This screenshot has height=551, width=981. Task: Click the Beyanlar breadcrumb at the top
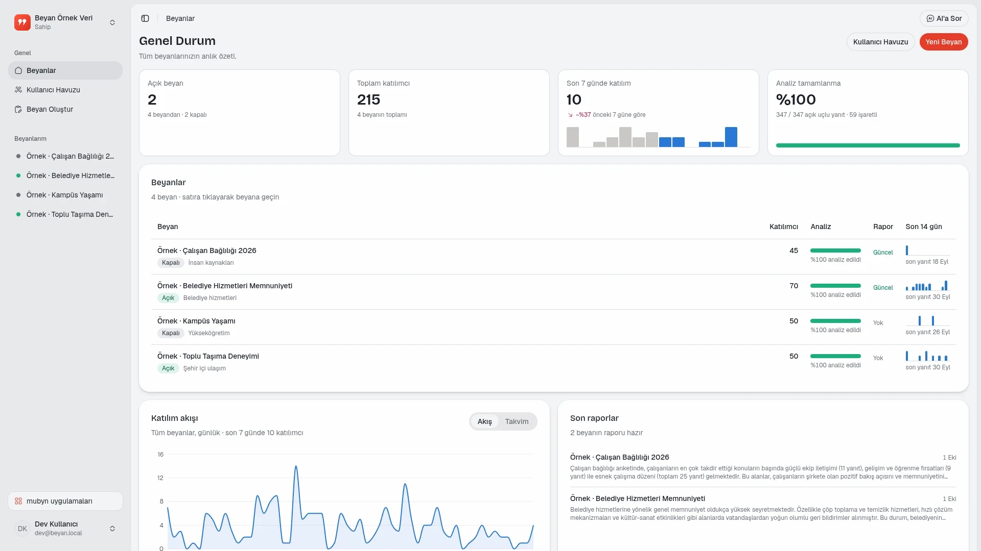pos(180,18)
